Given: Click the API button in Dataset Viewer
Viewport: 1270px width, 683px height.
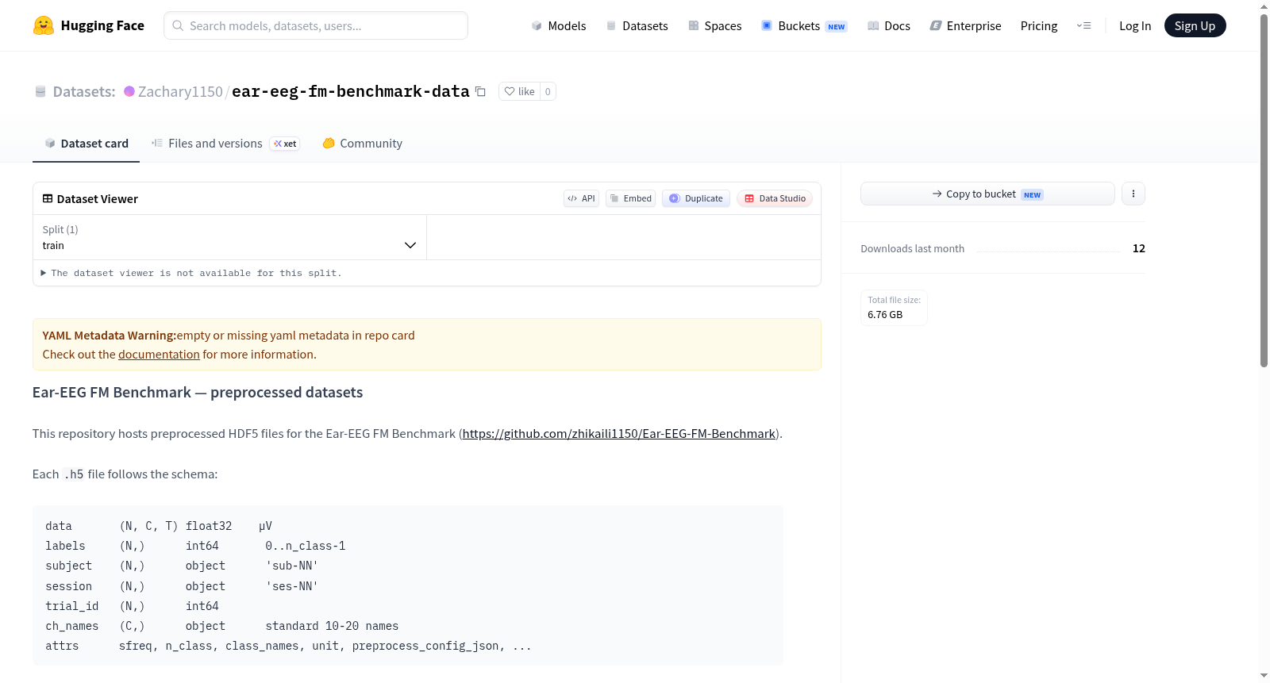Looking at the screenshot, I should pos(581,198).
